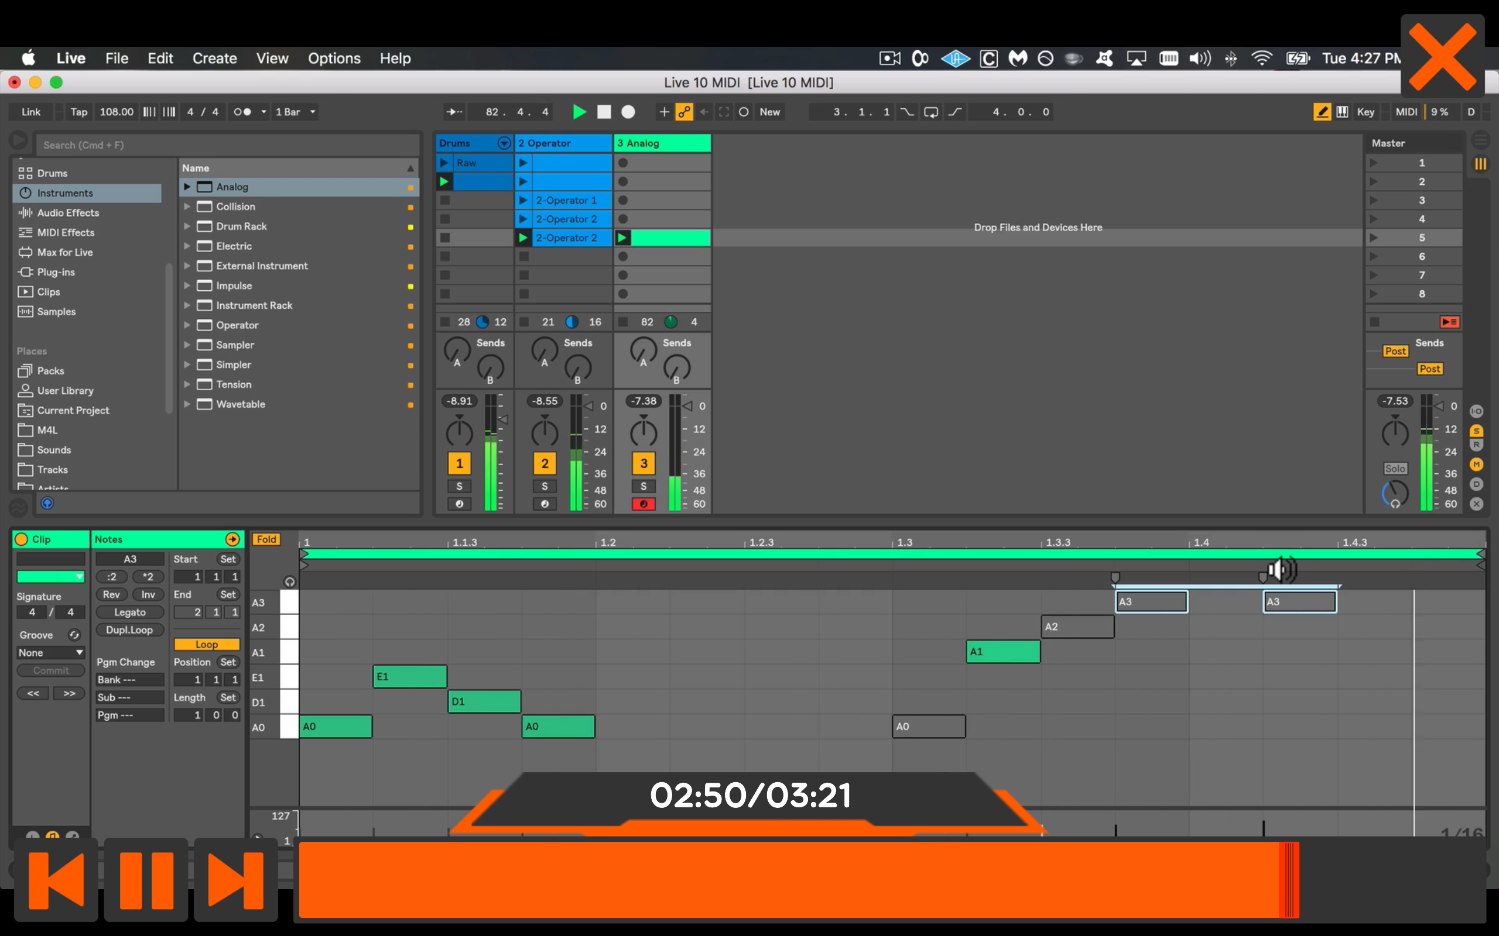Expand the Operator folder in browser
Screen dimensions: 1499x936
pyautogui.click(x=189, y=325)
